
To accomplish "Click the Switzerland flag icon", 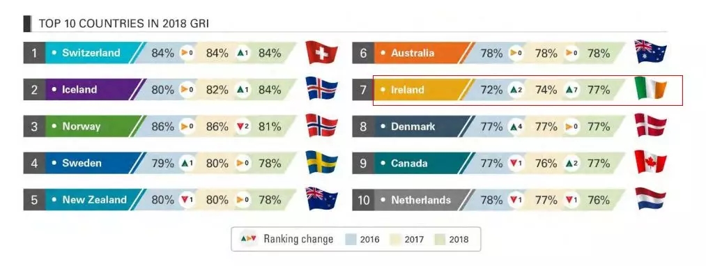I will [321, 53].
